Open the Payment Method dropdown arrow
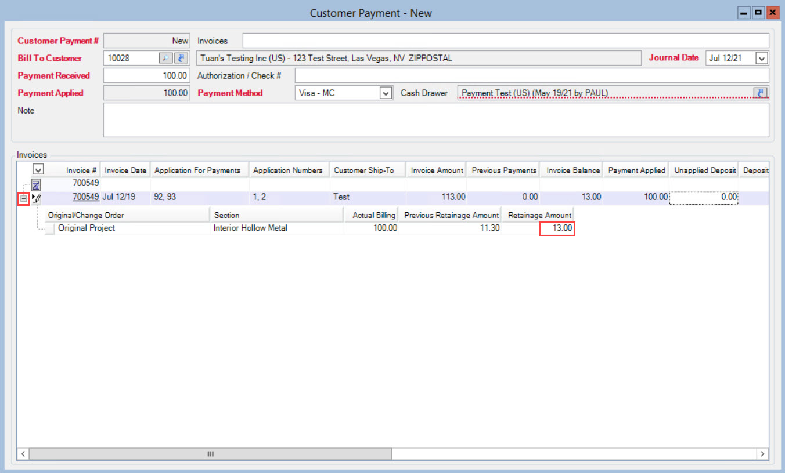The width and height of the screenshot is (785, 473). 386,93
